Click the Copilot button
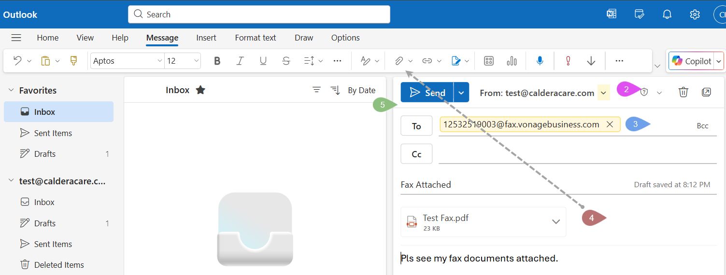 coord(691,61)
